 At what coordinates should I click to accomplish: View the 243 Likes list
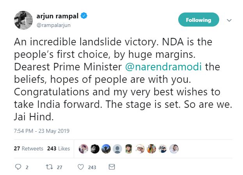58,148
